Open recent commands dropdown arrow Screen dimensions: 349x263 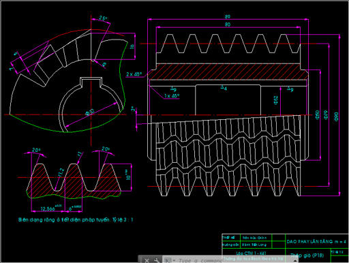coord(174,260)
